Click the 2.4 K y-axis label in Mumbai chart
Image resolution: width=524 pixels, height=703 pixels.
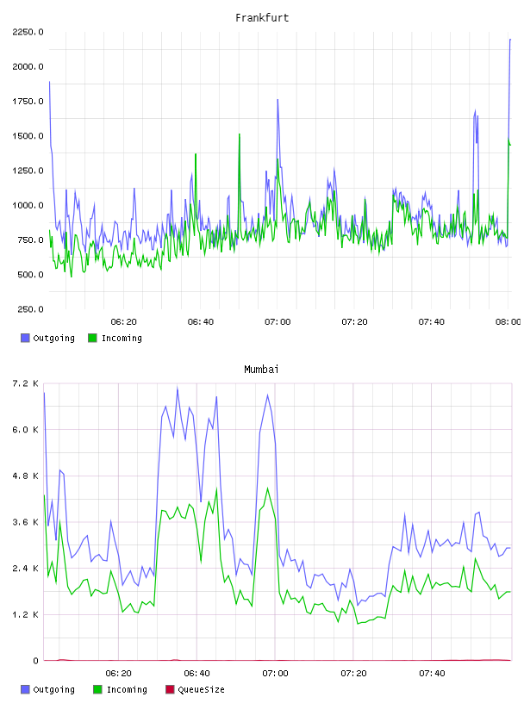point(26,568)
